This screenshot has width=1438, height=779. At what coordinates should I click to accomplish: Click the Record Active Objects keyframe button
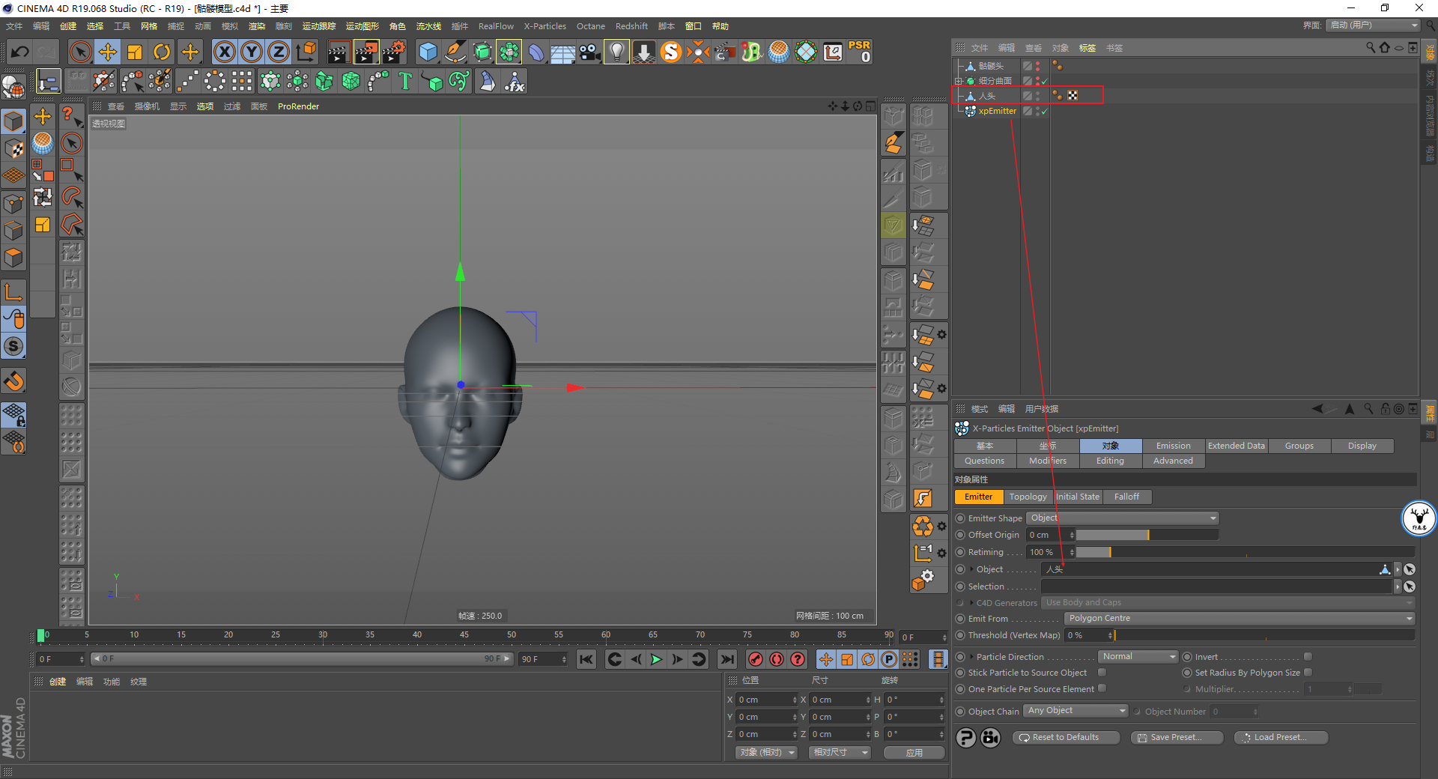[x=756, y=659]
